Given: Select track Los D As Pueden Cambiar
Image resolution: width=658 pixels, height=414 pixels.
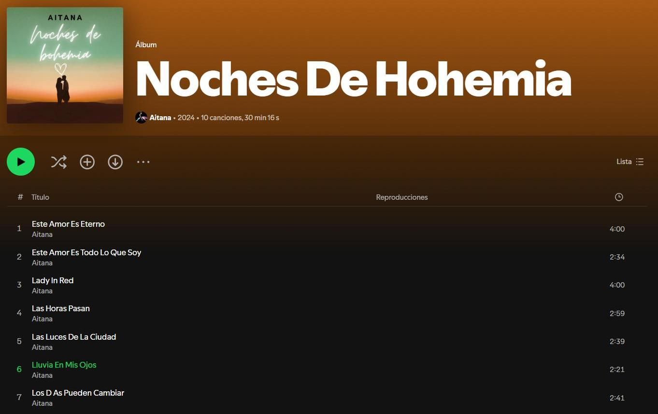Looking at the screenshot, I should coord(78,393).
